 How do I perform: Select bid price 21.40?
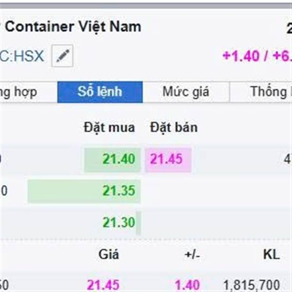pos(119,159)
